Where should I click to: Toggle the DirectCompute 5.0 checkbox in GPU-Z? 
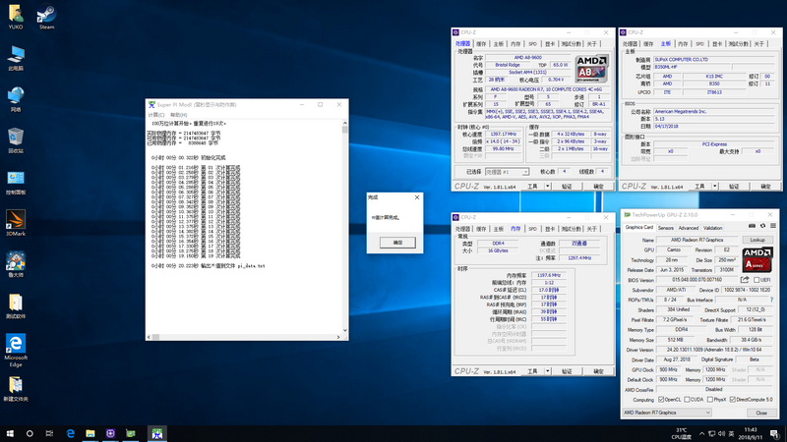733,400
